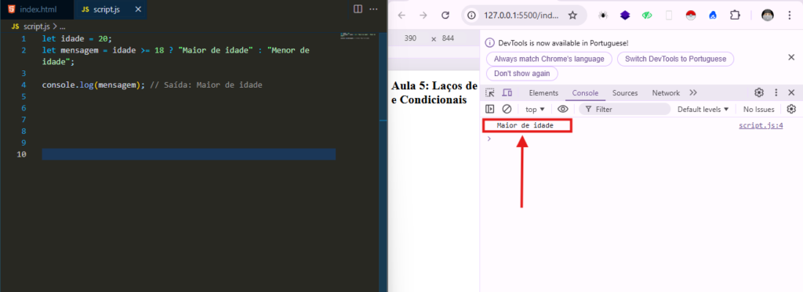Click Switch DevTools to Portuguese
803x292 pixels.
point(675,59)
